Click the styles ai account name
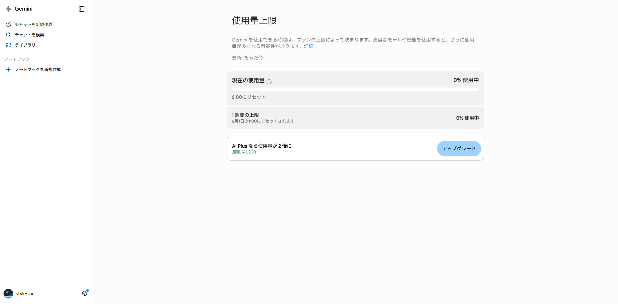The image size is (618, 304). point(24,294)
